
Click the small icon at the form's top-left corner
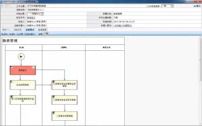coord(2,6)
